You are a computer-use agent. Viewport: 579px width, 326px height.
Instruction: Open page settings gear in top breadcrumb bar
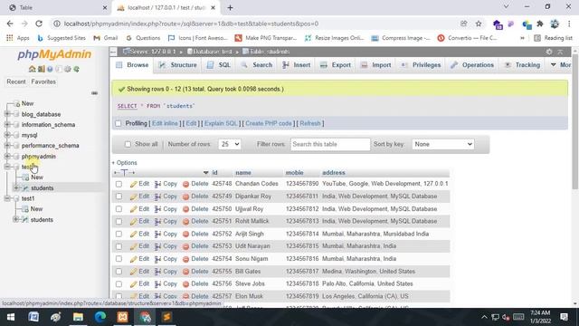pos(549,52)
